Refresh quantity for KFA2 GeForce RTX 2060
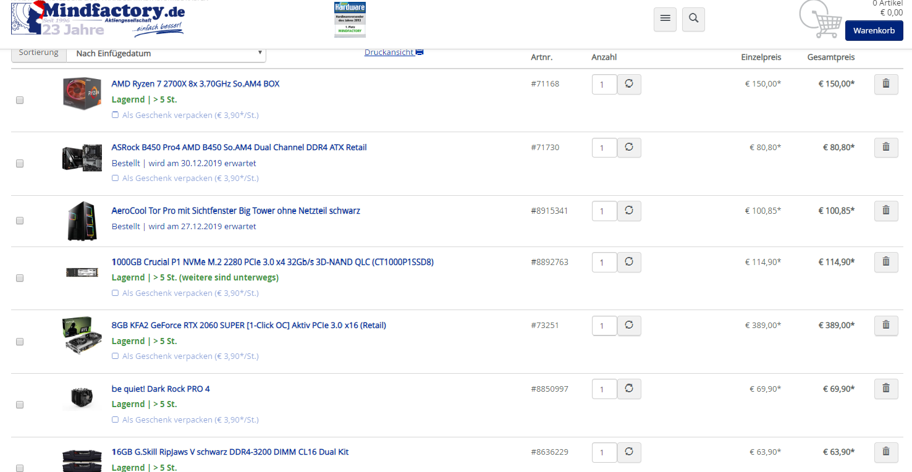This screenshot has width=912, height=472. [629, 326]
